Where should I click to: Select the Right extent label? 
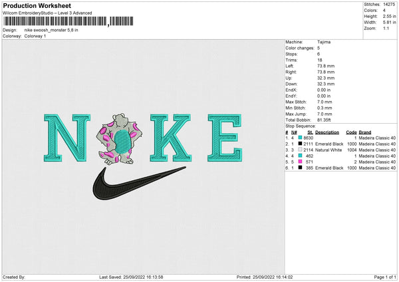(x=291, y=72)
